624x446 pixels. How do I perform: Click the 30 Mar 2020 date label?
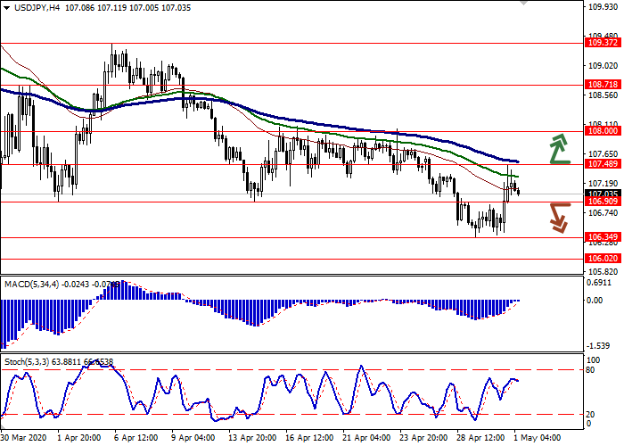[x=24, y=439]
